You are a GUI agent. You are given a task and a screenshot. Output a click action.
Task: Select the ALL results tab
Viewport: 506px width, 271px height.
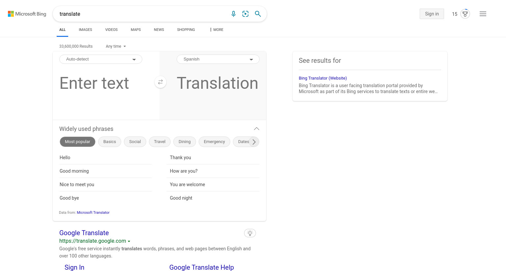[x=62, y=30]
